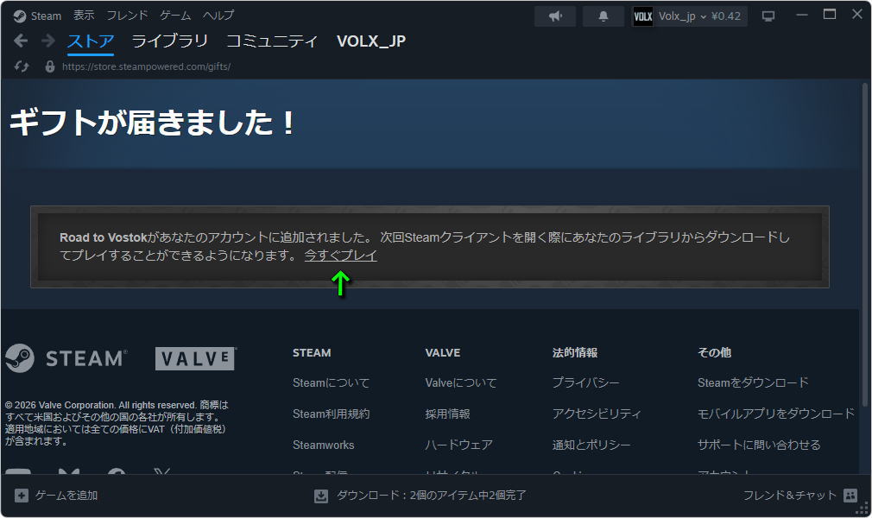Switch to the コミュニティ tab

272,41
